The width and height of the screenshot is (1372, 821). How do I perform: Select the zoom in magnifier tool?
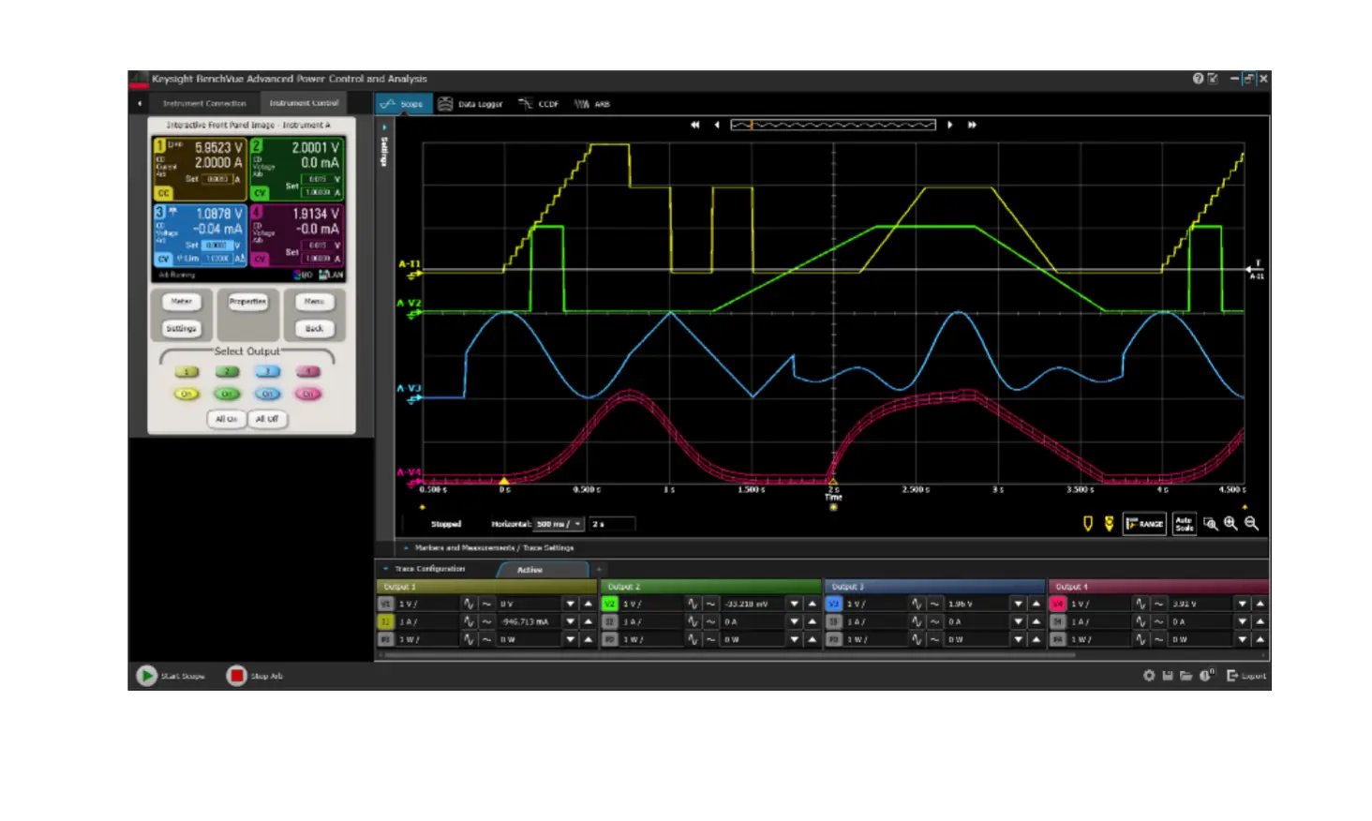(1230, 523)
